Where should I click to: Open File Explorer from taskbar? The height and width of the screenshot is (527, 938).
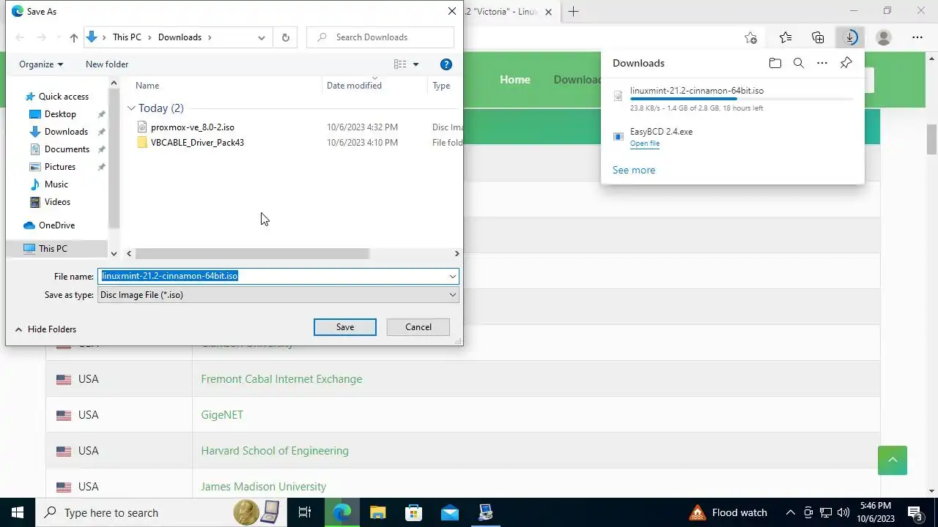click(x=377, y=512)
